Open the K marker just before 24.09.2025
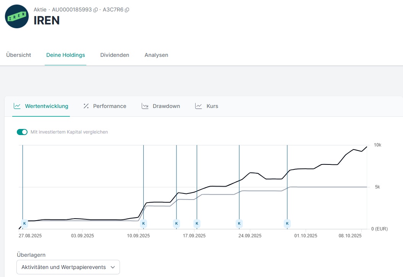Image resolution: width=403 pixels, height=277 pixels. [x=239, y=223]
